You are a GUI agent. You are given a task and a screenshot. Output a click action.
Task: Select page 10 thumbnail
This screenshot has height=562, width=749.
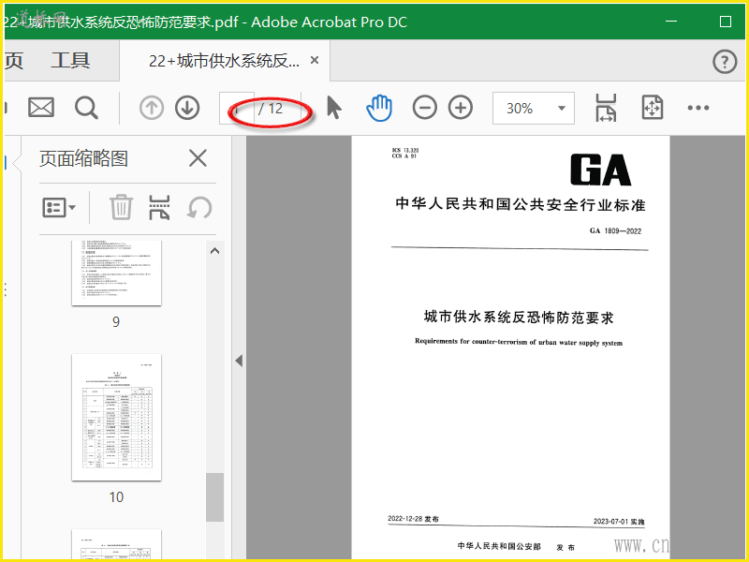point(116,417)
